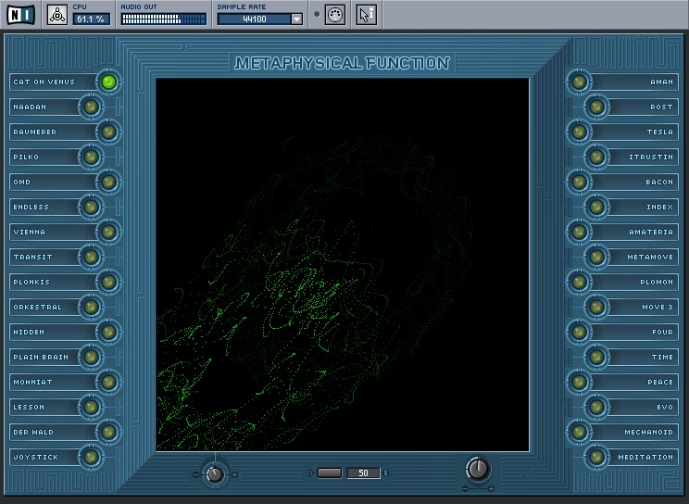Viewport: 689px width, 504px height.
Task: Activate the Plain Brain preset knob
Action: pos(91,357)
